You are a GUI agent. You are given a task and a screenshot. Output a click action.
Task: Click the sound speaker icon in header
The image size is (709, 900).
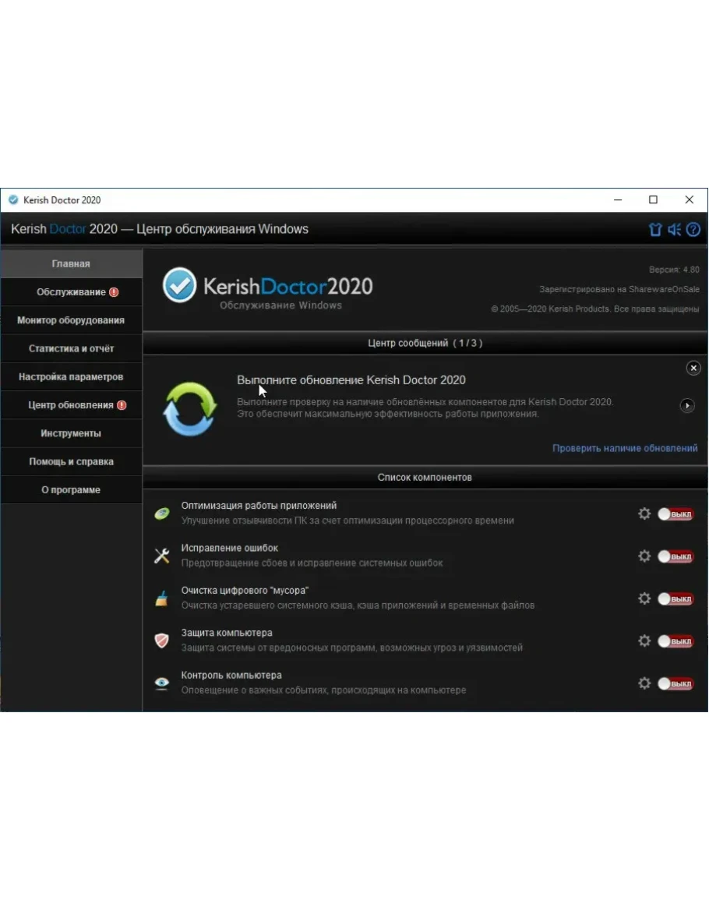674,230
